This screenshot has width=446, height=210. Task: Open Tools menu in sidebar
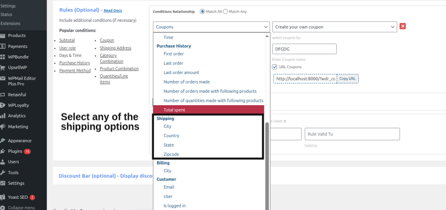tap(13, 173)
